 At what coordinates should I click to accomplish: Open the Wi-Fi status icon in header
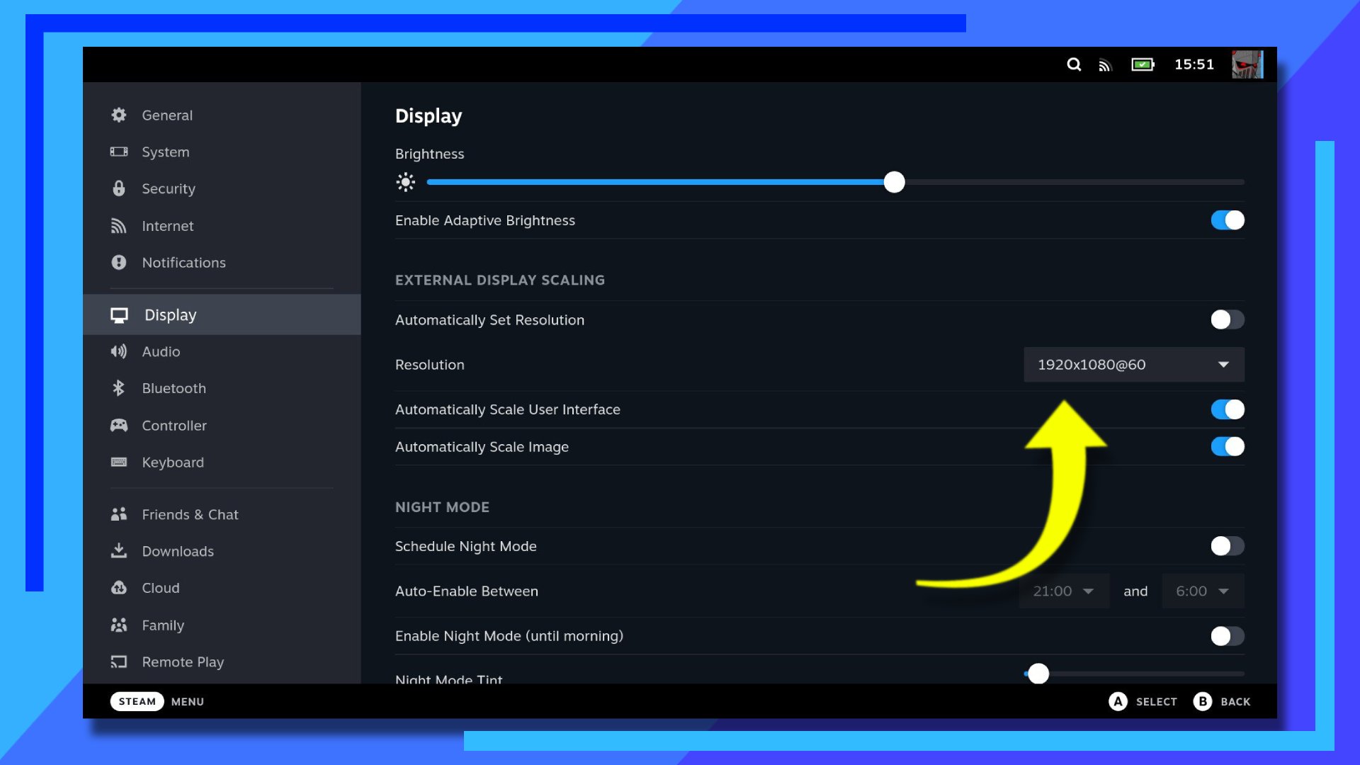point(1105,65)
